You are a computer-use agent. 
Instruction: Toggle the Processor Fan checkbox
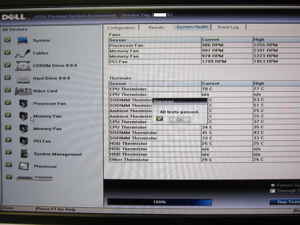(8, 103)
